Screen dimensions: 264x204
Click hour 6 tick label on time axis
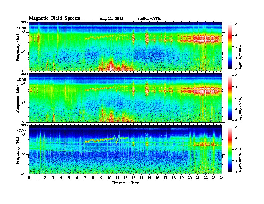tap(77, 178)
